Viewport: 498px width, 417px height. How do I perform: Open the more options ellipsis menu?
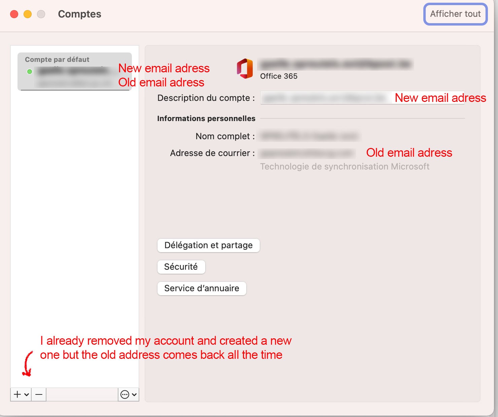tap(125, 394)
